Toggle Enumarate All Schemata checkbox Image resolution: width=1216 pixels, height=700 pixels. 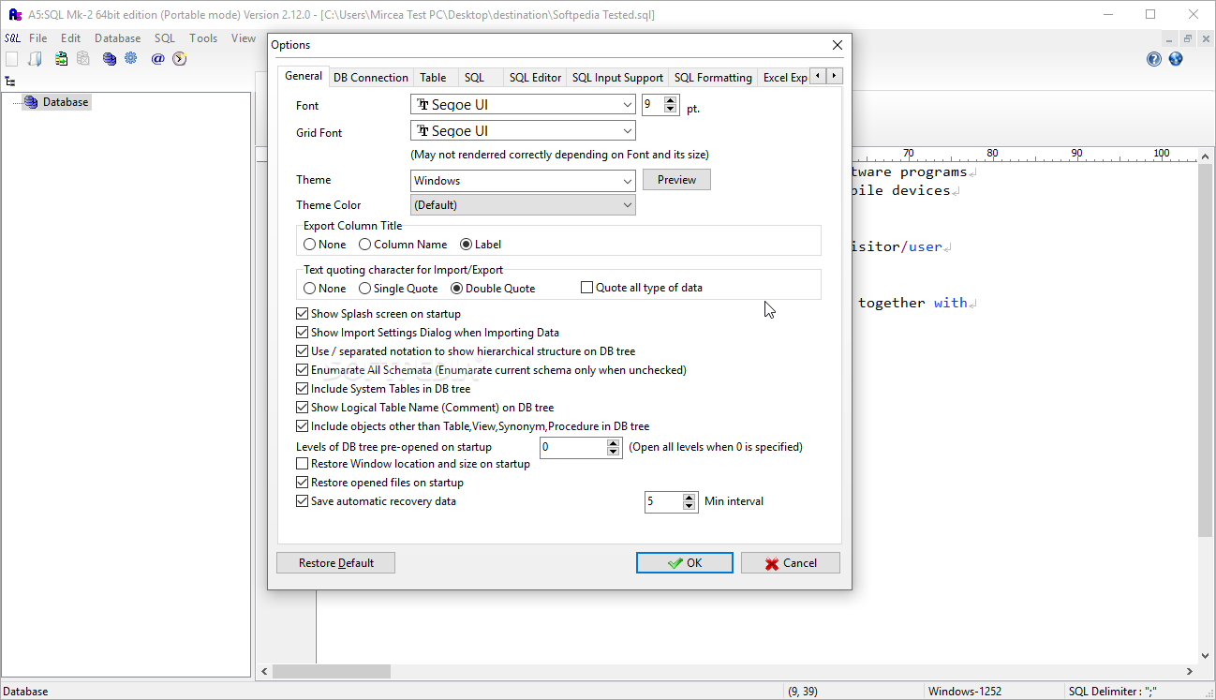[x=491, y=370]
